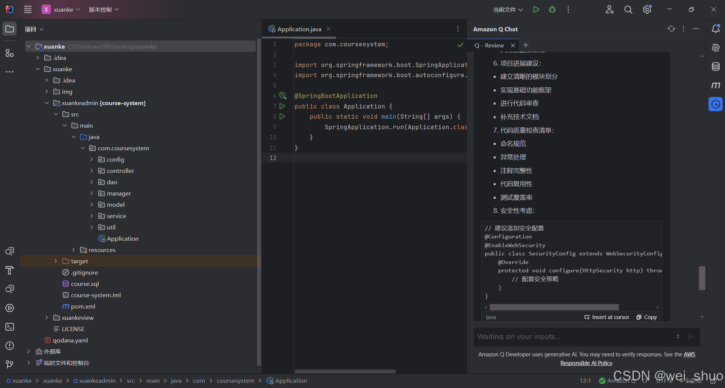Open Amazon Q Chat options menu
Viewport: 725px width, 388px height.
[x=683, y=29]
